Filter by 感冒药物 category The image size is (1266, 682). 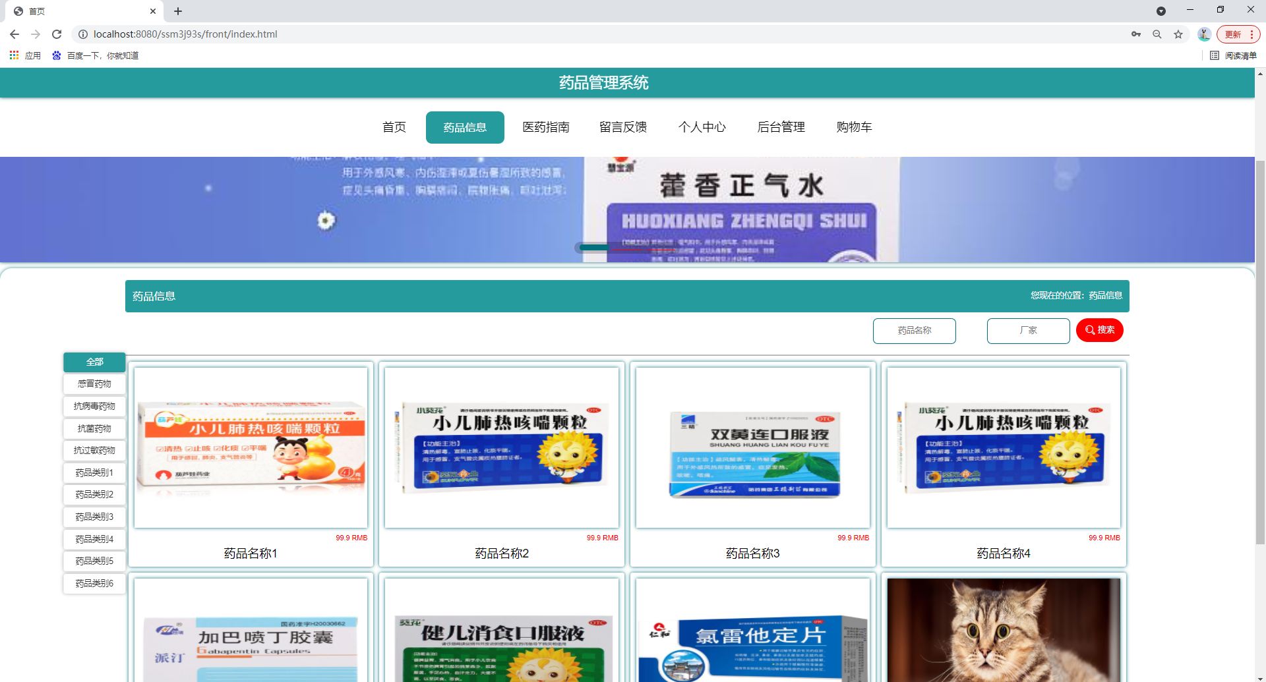click(x=94, y=384)
